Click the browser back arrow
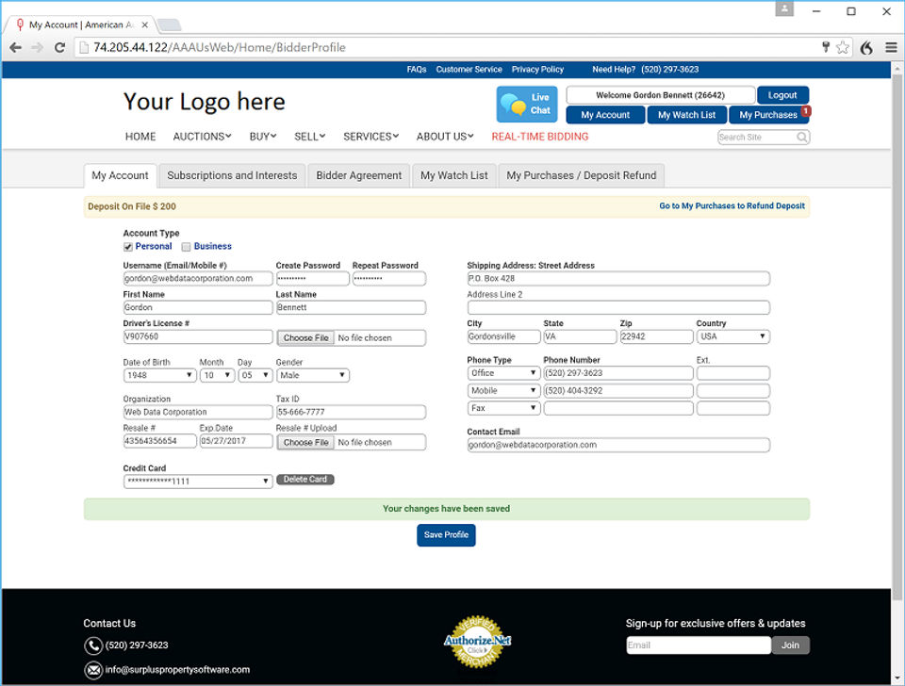This screenshot has width=905, height=686. pos(16,47)
